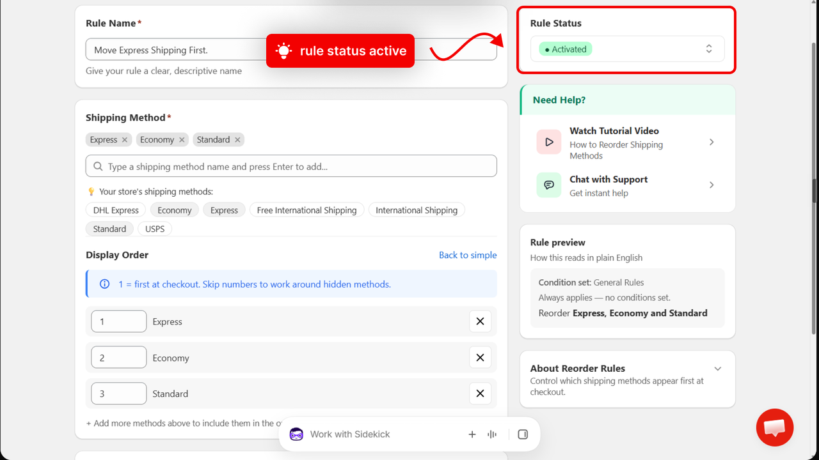Select the International Shipping chip

pos(417,210)
